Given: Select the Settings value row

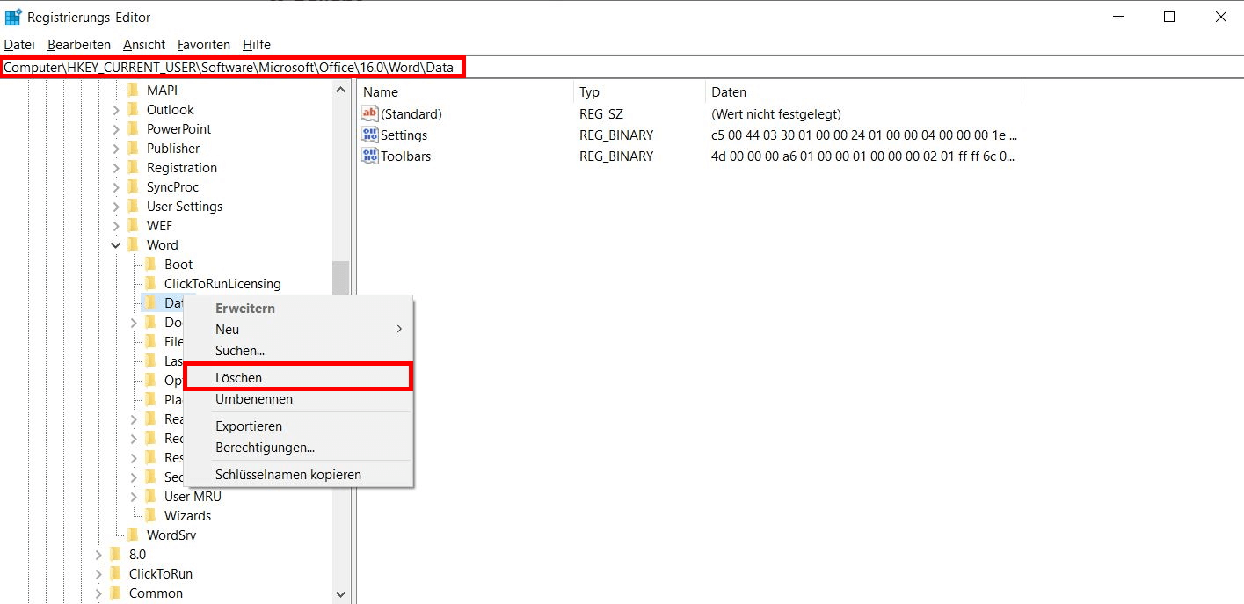Looking at the screenshot, I should (x=689, y=135).
